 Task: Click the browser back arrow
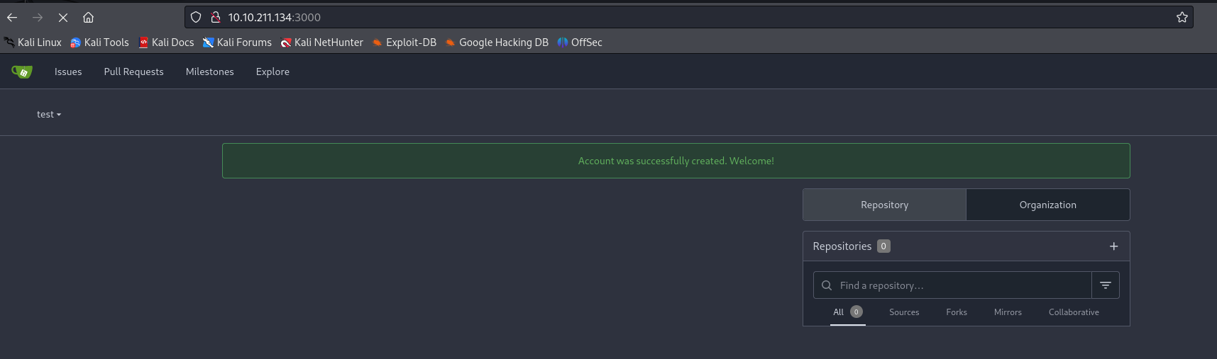pos(12,17)
